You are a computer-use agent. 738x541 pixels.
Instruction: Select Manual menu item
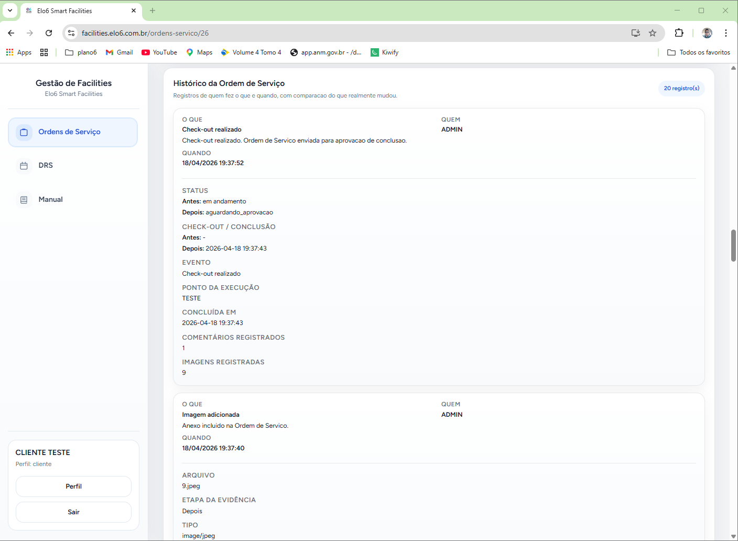coord(73,200)
